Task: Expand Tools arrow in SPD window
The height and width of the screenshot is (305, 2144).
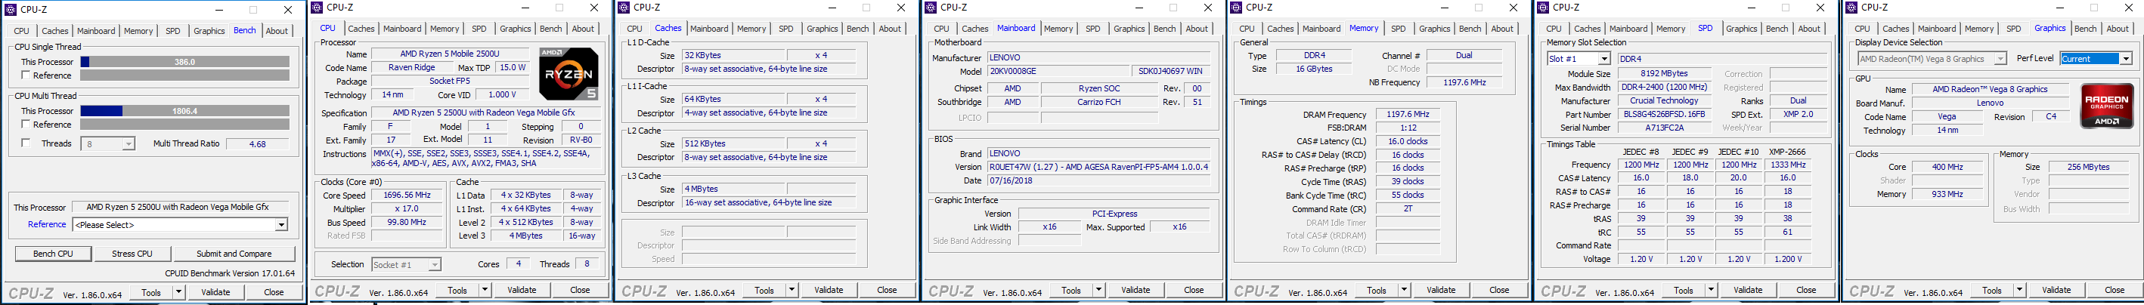Action: (x=1712, y=290)
